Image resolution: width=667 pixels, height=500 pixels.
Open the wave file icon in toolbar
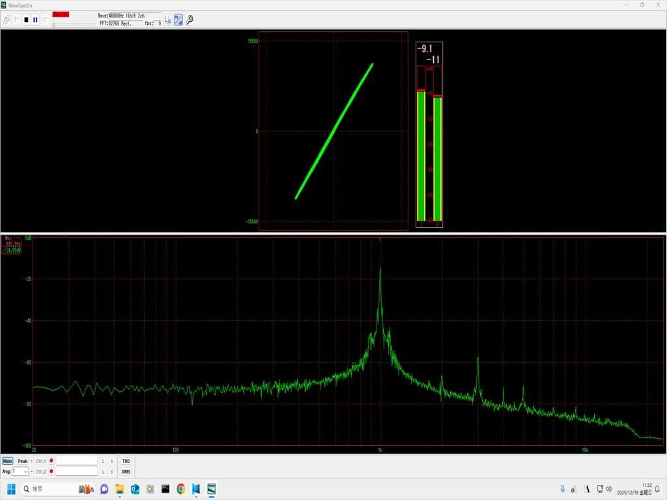click(7, 20)
